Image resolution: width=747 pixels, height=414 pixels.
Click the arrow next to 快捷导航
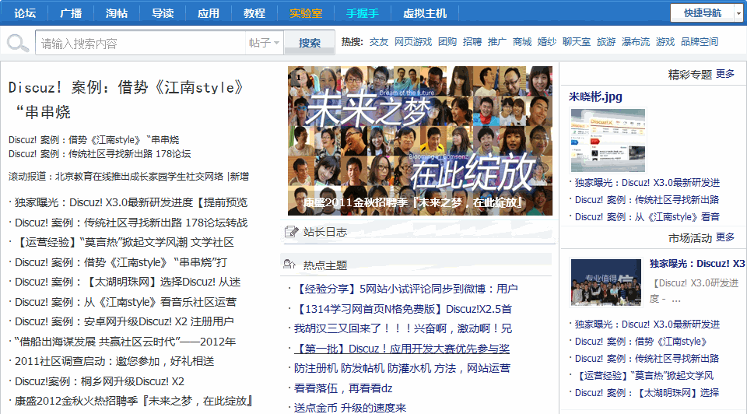(x=738, y=13)
